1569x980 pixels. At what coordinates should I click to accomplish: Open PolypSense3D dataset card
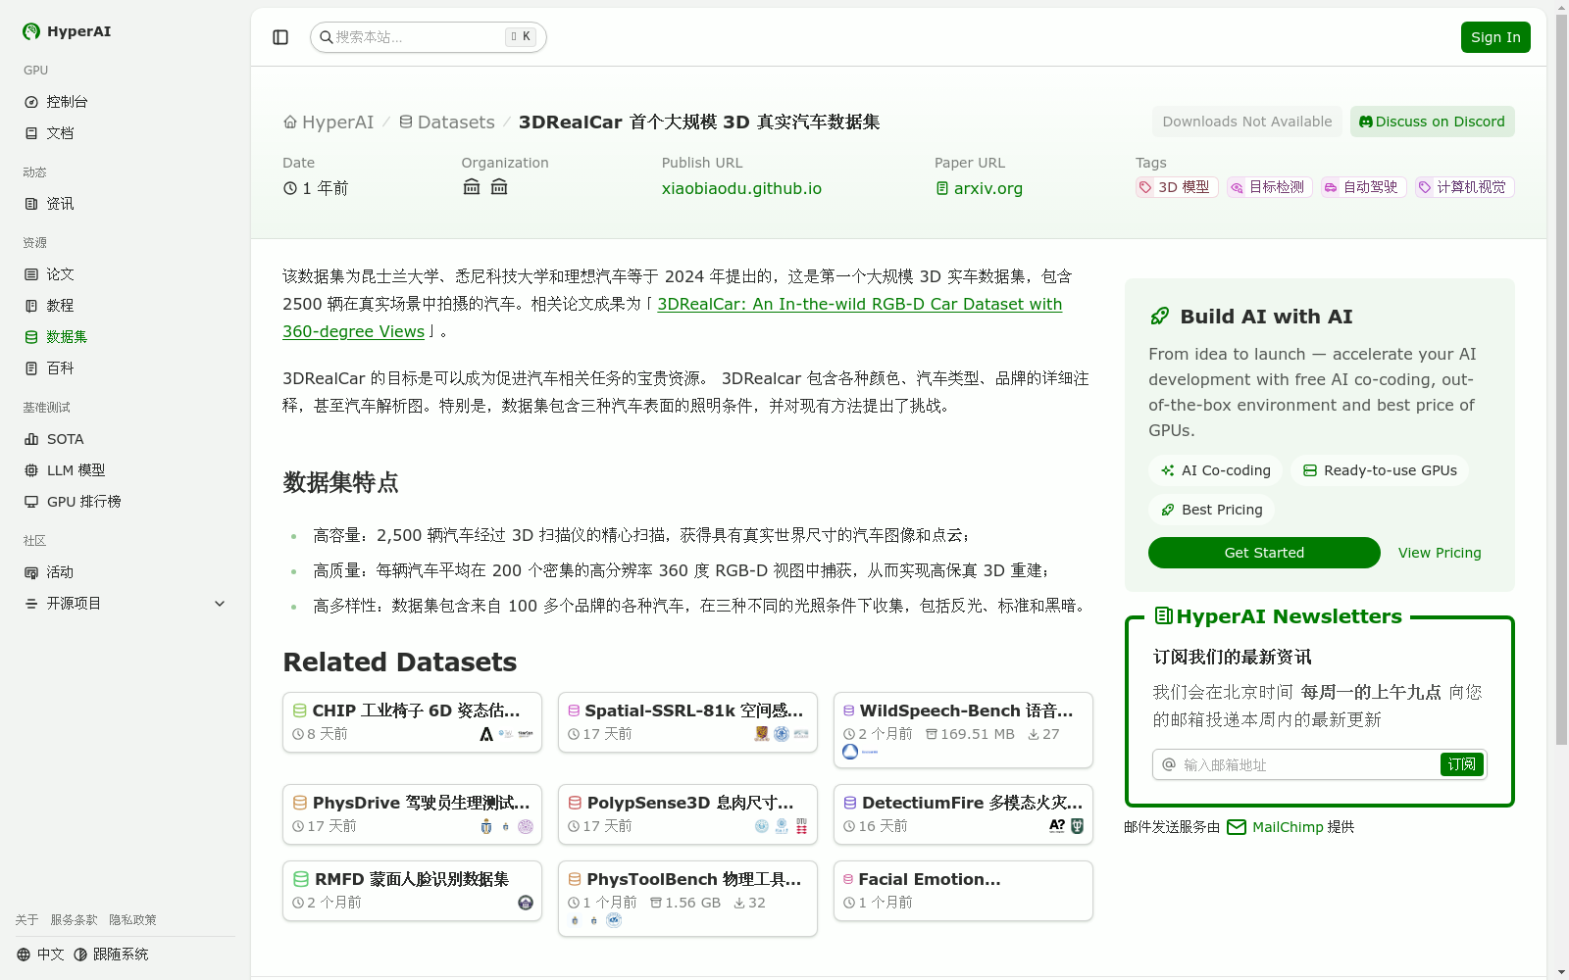(687, 814)
